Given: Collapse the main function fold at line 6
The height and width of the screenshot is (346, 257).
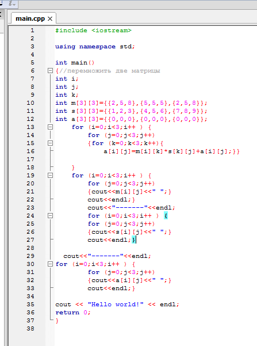Looking at the screenshot, I should (50, 71).
